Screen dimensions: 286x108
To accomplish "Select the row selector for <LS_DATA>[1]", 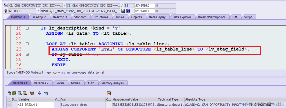I will click(9, 105).
